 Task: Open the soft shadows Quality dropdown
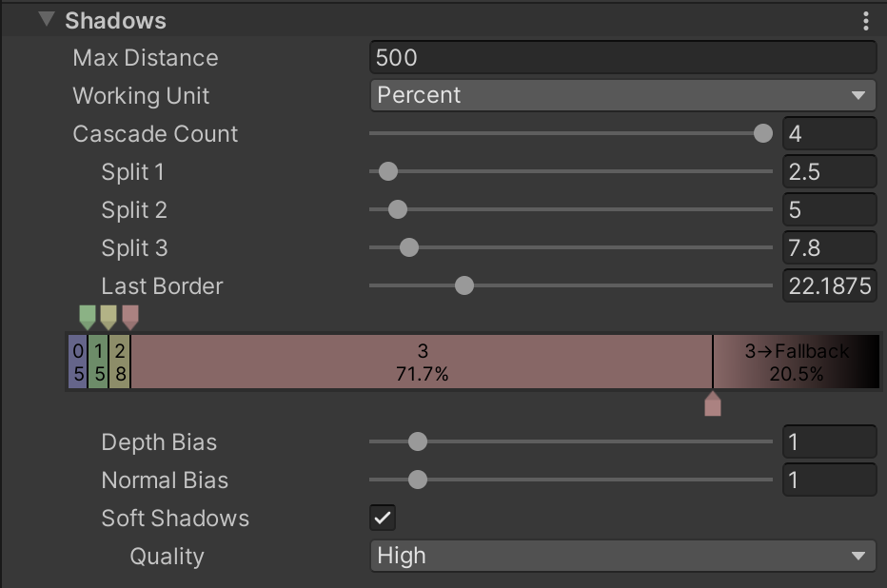click(x=621, y=556)
